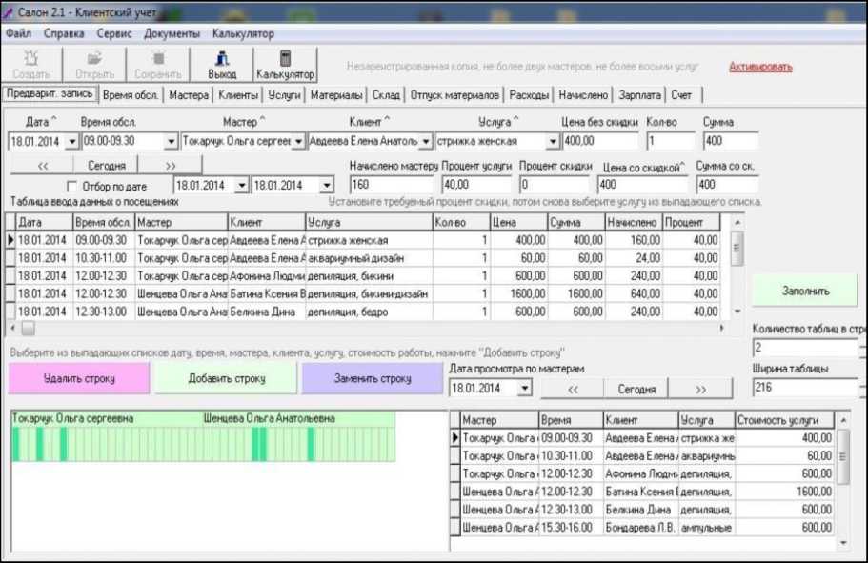Click the Salon app icon in title bar
868x563 pixels.
pos(8,11)
